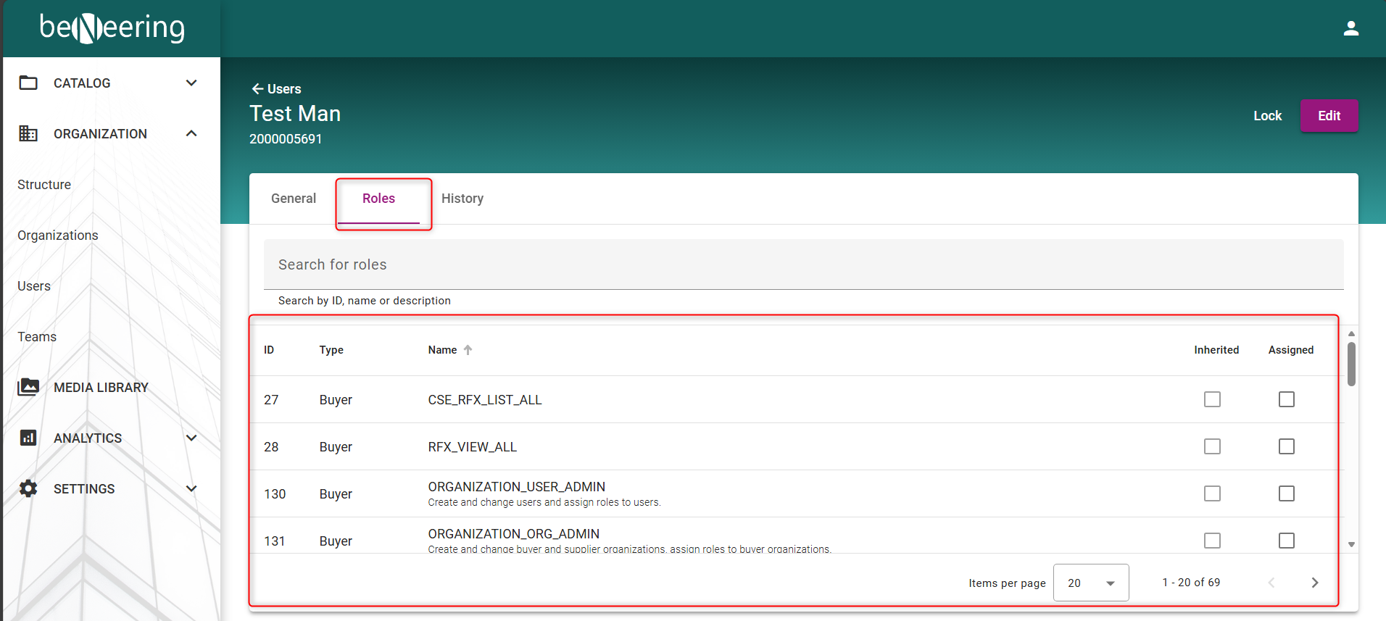Click the Lock button
1386x621 pixels.
(x=1267, y=116)
